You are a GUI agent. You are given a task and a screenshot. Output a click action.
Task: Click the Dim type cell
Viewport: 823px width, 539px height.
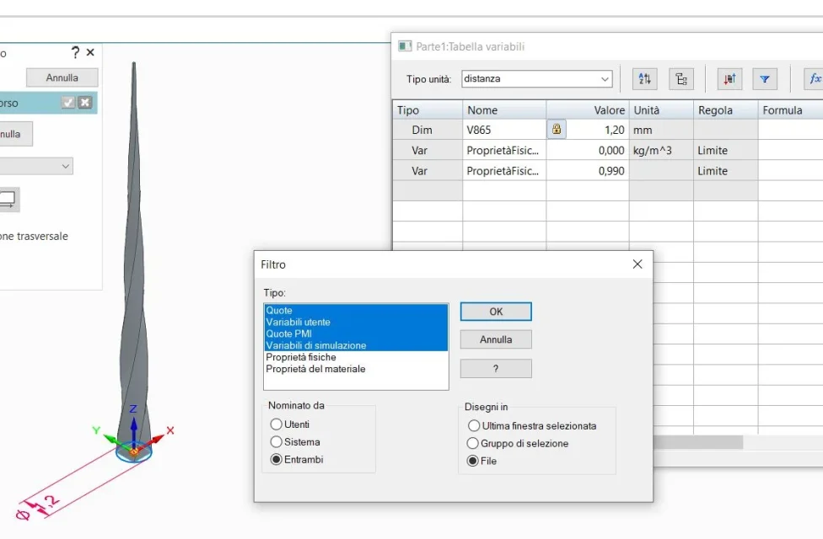pyautogui.click(x=428, y=130)
